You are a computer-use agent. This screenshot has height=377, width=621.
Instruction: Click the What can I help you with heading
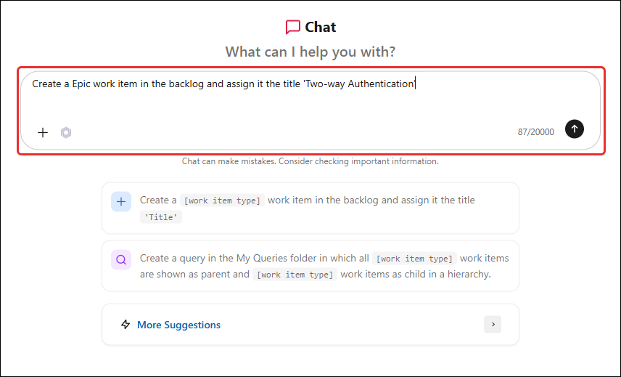pos(310,52)
